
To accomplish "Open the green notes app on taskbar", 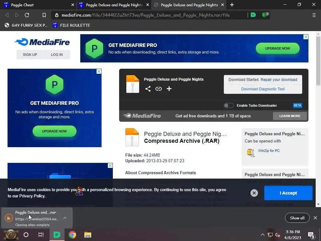I will tap(57, 235).
